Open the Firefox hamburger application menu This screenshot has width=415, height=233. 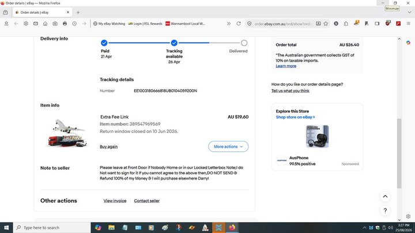pyautogui.click(x=409, y=24)
